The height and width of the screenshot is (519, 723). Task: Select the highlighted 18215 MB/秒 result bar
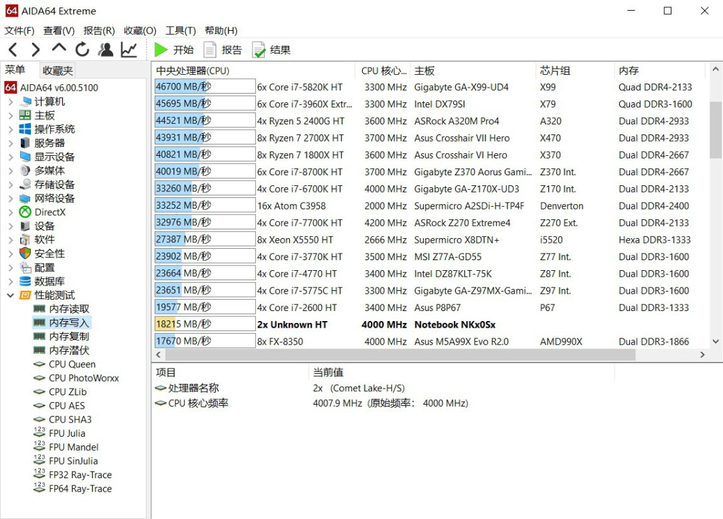(x=205, y=324)
